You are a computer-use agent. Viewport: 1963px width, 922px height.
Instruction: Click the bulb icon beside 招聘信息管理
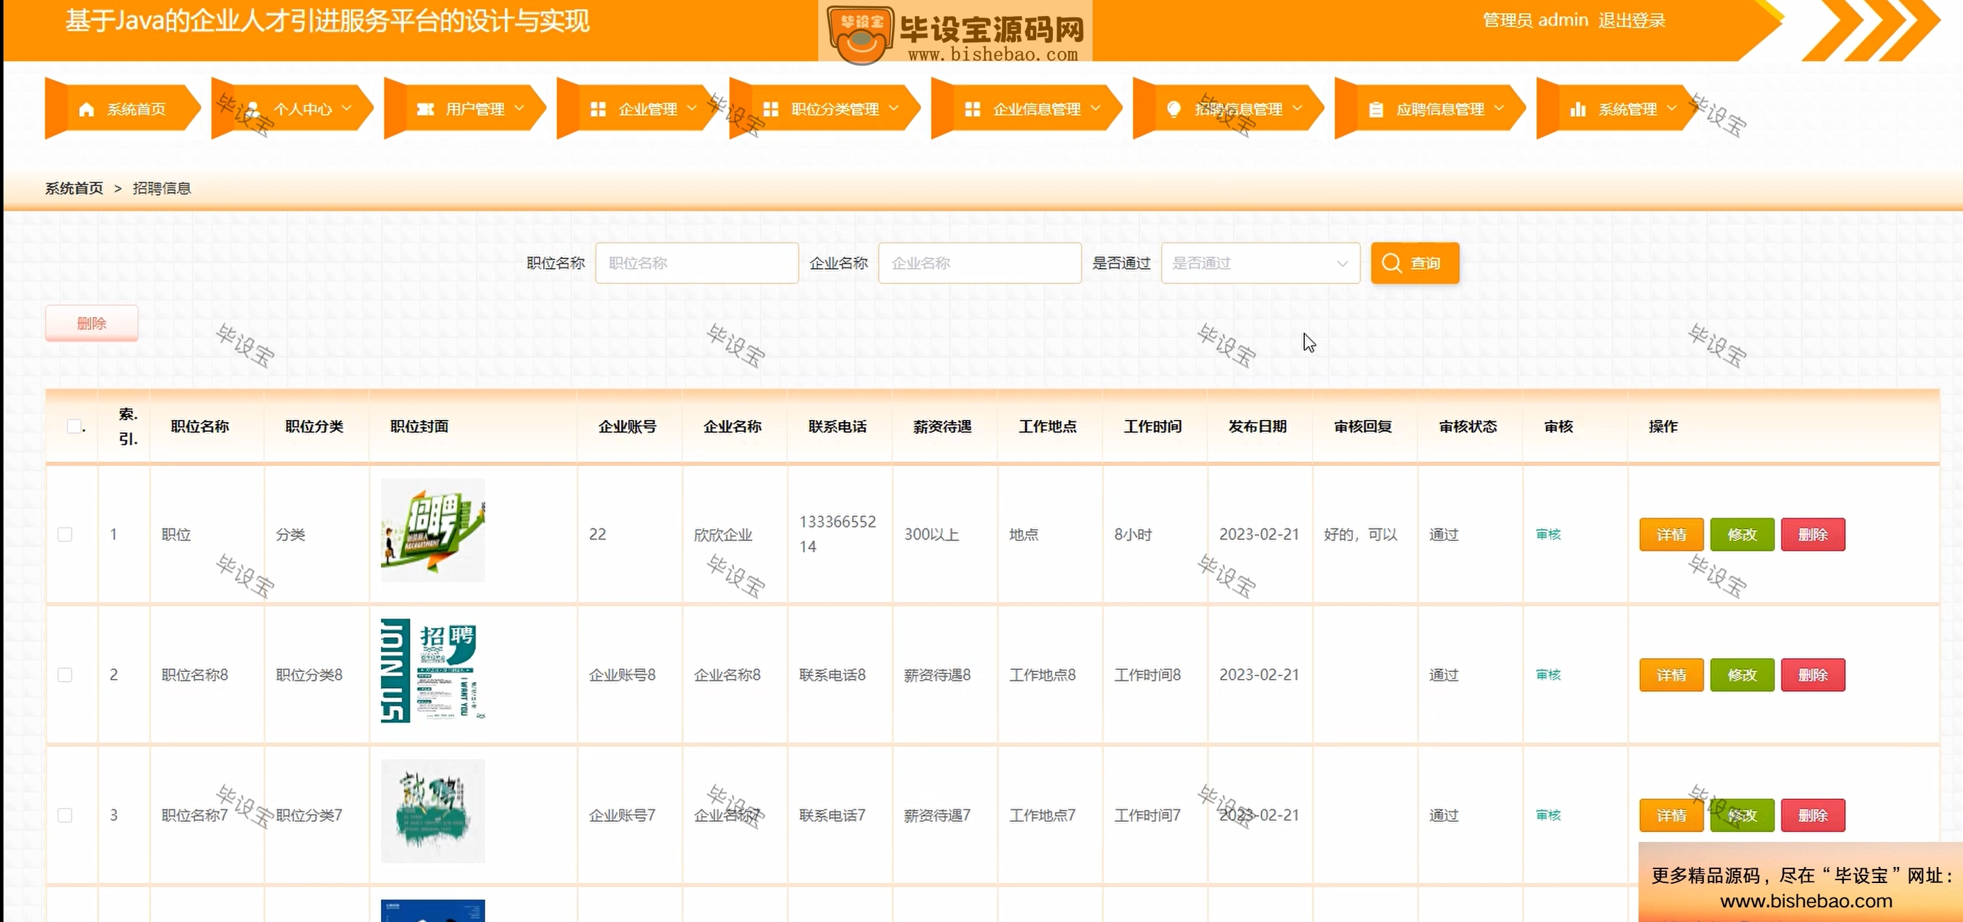tap(1173, 110)
